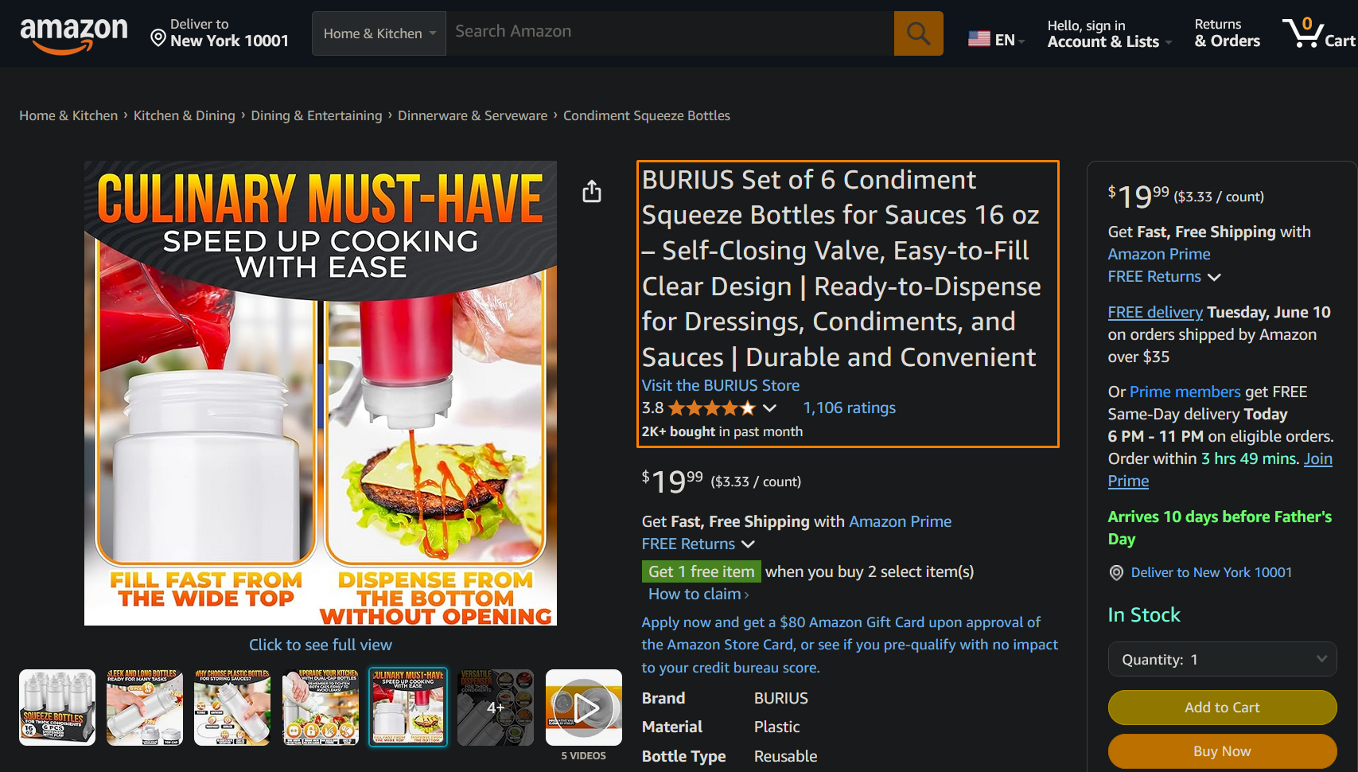Expand Account & Lists menu

pos(1110,33)
